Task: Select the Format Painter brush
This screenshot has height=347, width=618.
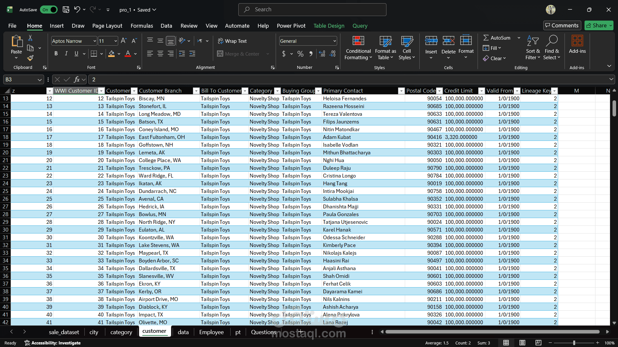Action: [30, 58]
